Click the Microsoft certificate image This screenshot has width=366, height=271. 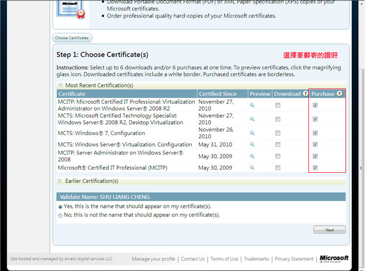coord(71,10)
